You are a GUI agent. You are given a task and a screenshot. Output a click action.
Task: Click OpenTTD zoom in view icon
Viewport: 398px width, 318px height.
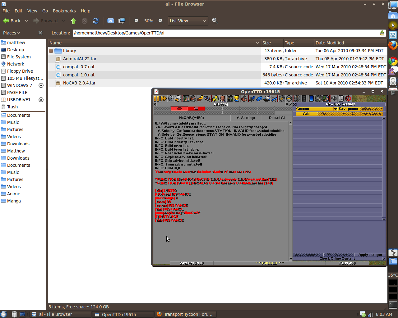click(x=282, y=98)
